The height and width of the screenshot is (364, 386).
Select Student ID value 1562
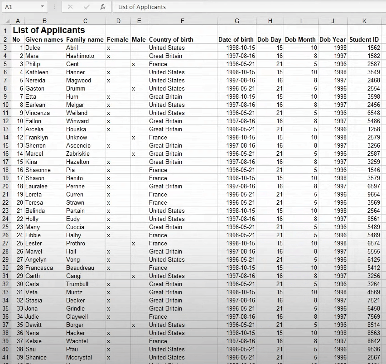[x=364, y=48]
